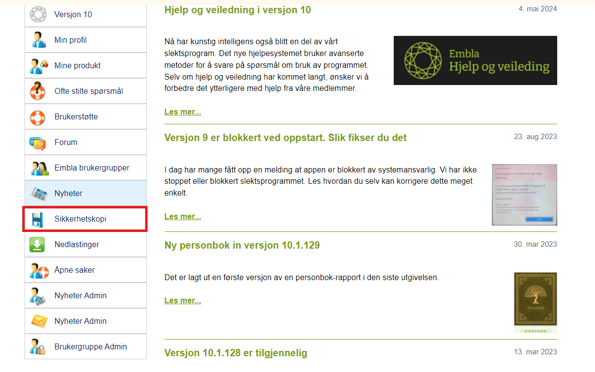The image size is (595, 372).
Task: Open Les mer under Hjelp og veiledning
Action: [x=183, y=112]
